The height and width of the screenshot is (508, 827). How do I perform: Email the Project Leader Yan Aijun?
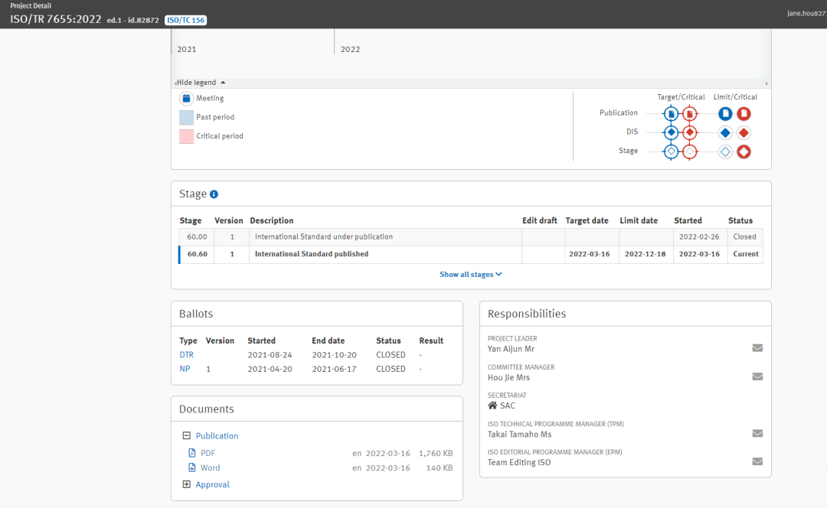(x=757, y=348)
